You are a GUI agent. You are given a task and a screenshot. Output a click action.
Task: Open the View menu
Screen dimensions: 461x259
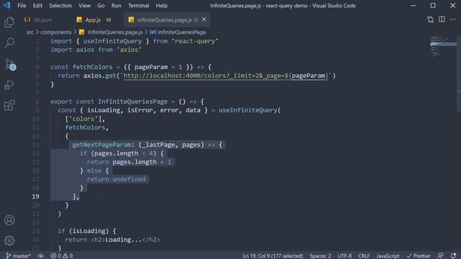(84, 6)
